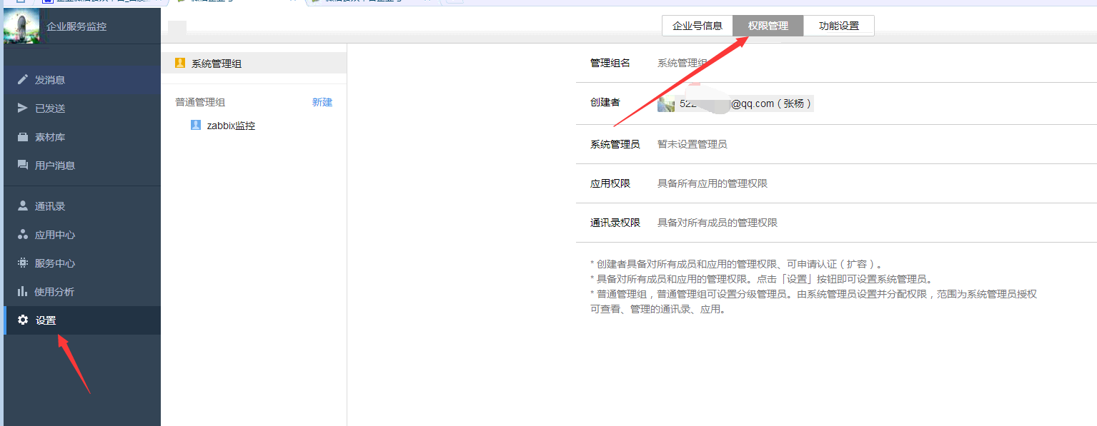The height and width of the screenshot is (426, 1097).
Task: Switch to the 企业号信息 tab
Action: (x=697, y=26)
